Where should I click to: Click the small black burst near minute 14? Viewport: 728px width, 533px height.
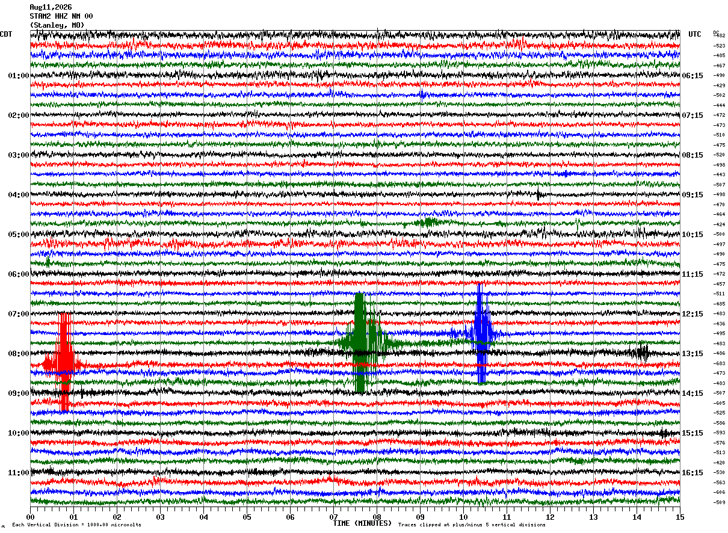(642, 353)
